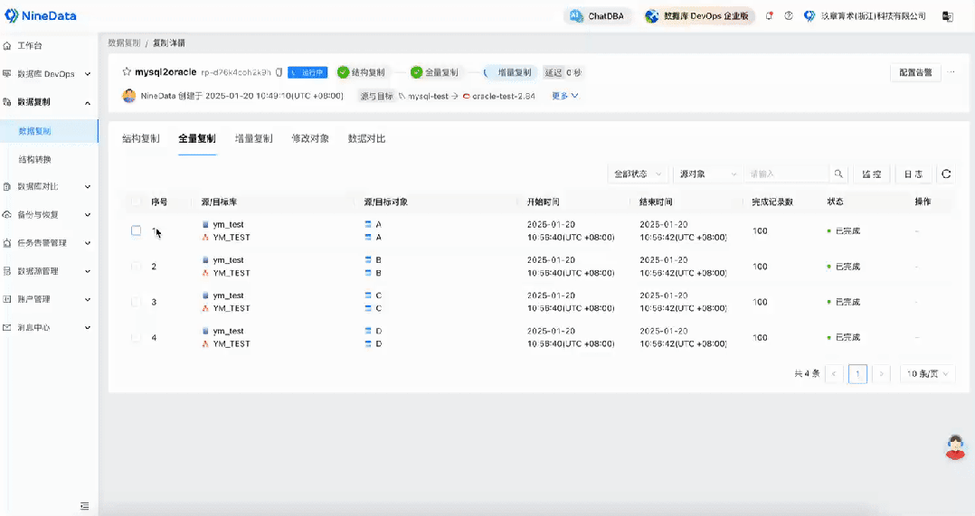Open 全部状态 filter dropdown
The image size is (975, 516).
coord(638,174)
